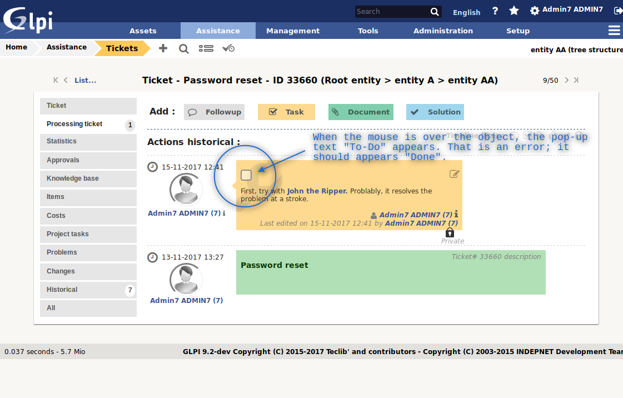
Task: Click the Assistance breadcrumb link
Action: [66, 47]
